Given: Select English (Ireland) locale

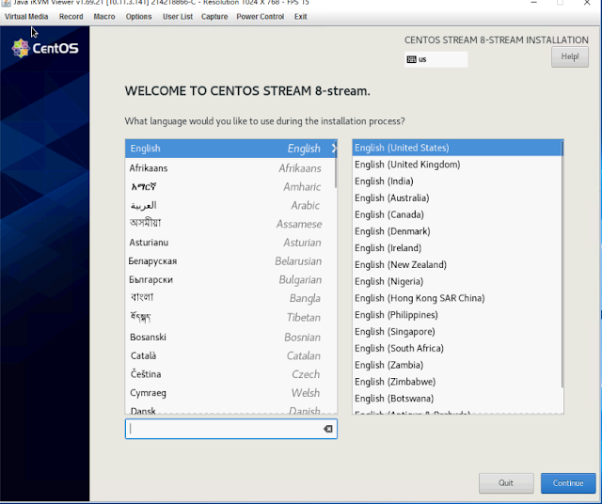Looking at the screenshot, I should point(457,248).
